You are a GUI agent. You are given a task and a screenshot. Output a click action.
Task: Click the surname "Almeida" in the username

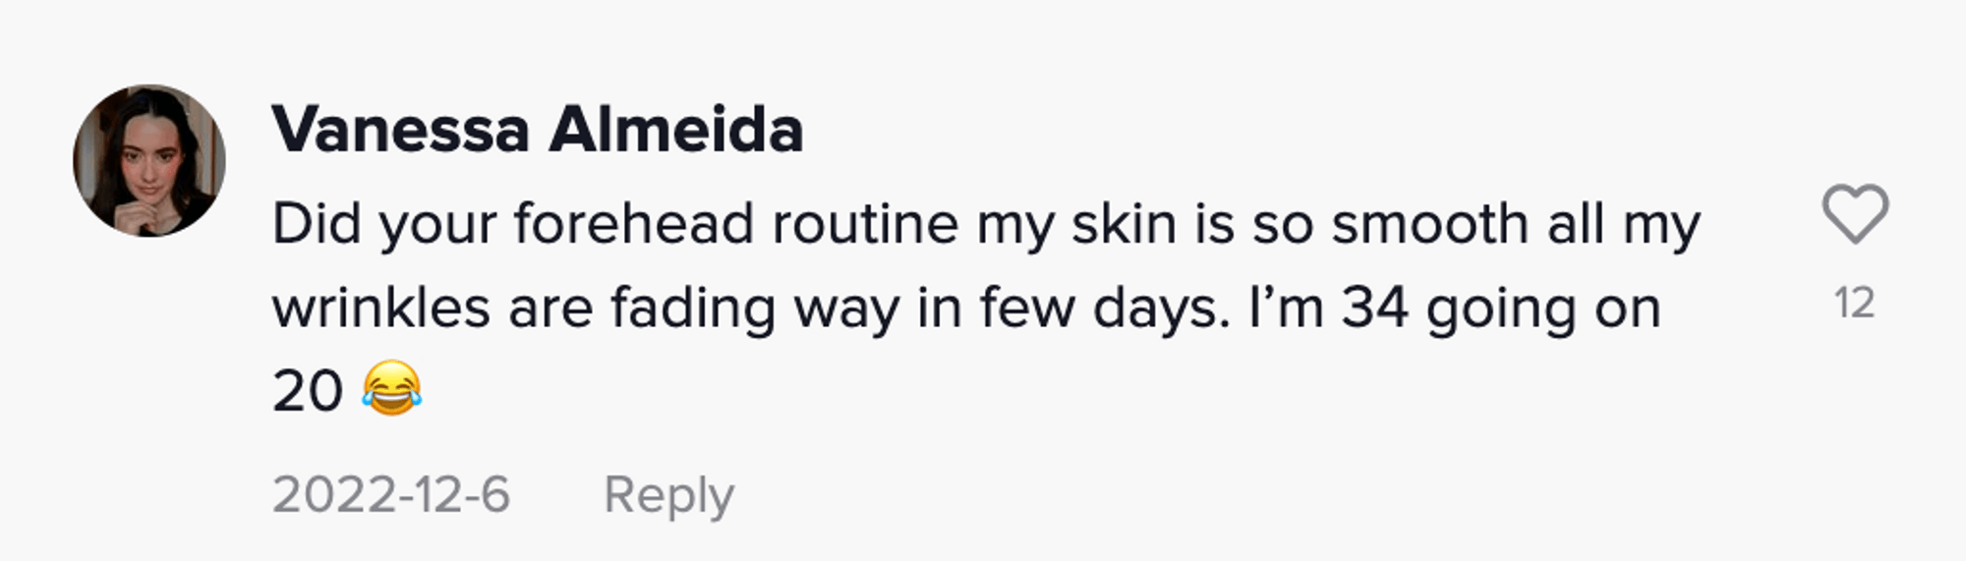[x=676, y=130]
